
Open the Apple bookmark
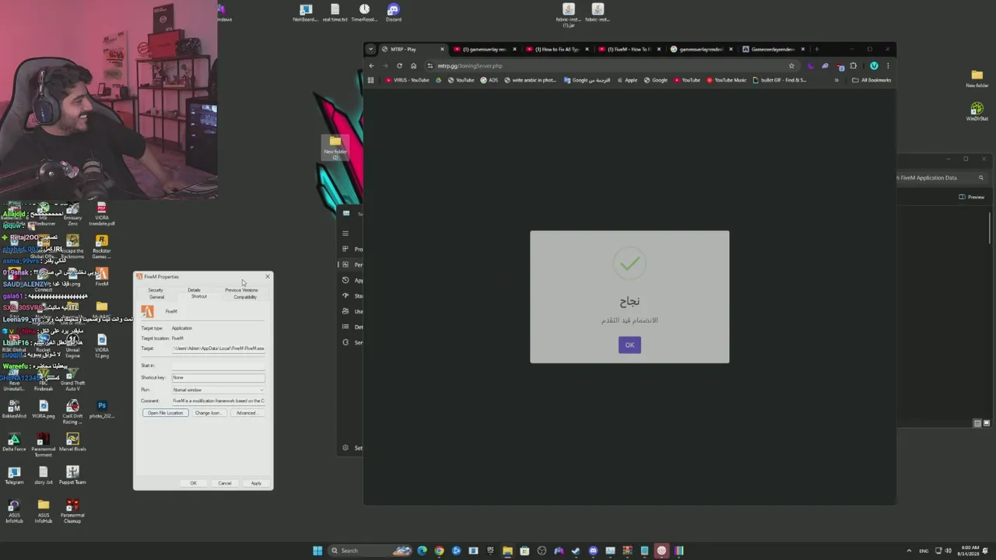627,80
